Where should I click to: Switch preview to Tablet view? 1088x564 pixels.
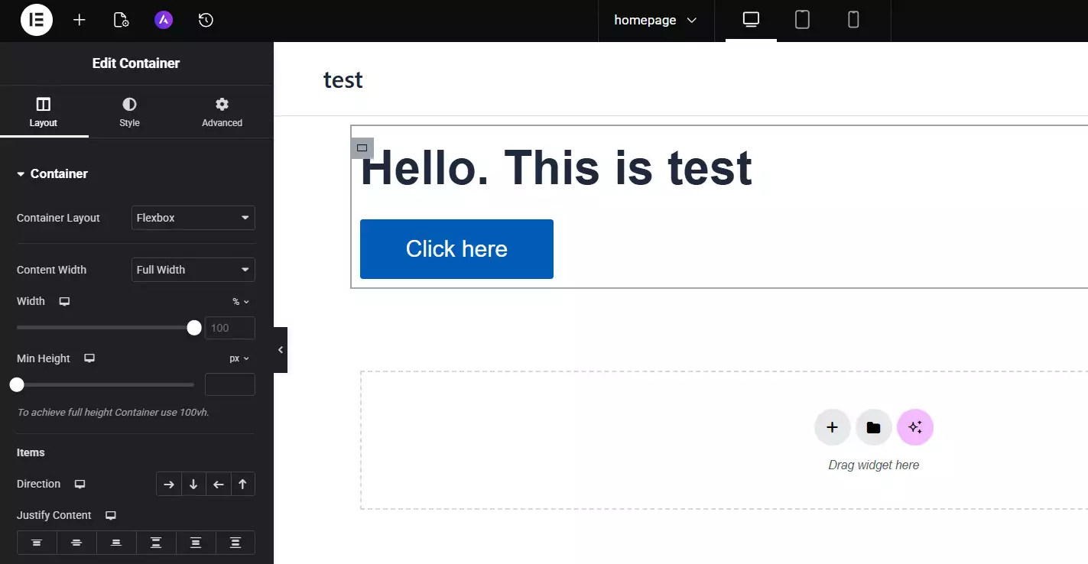click(x=802, y=21)
